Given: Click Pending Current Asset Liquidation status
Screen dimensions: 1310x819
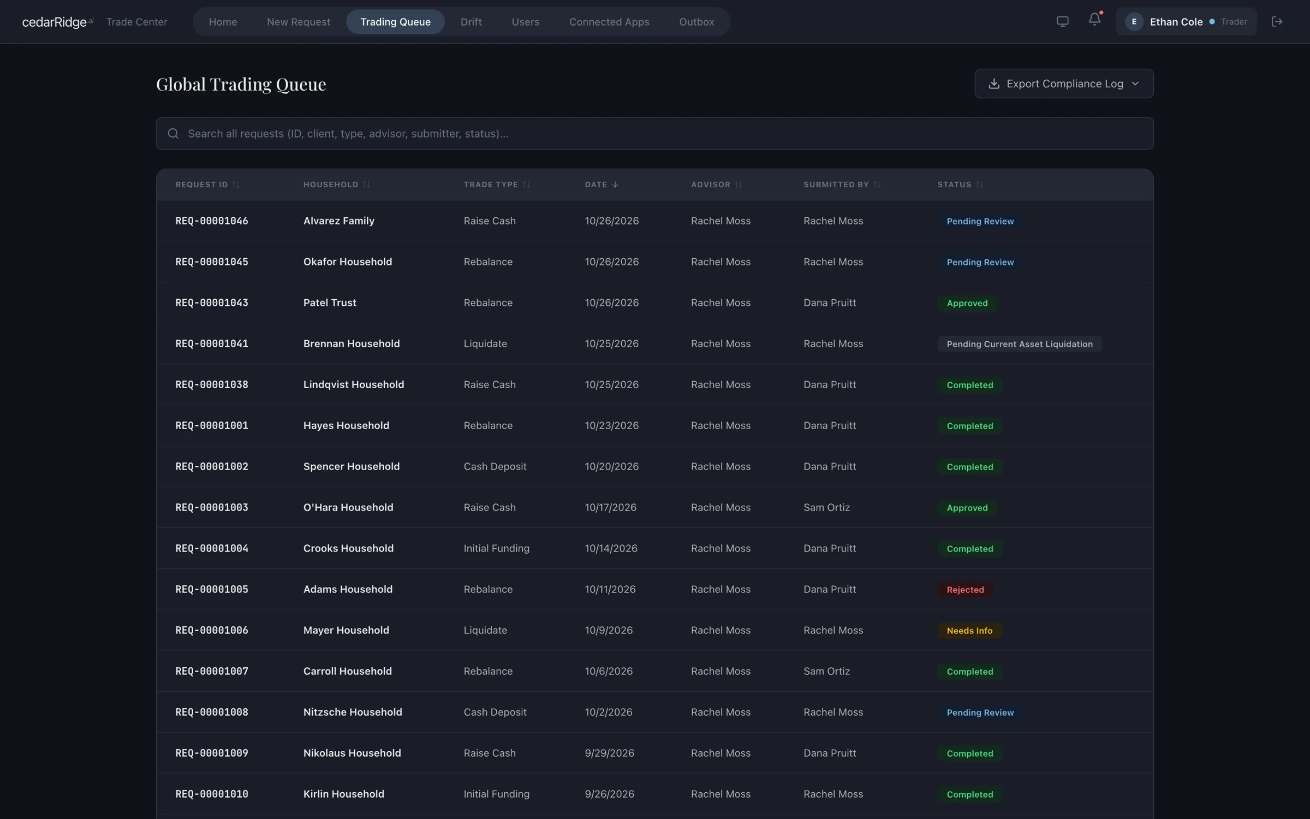Looking at the screenshot, I should pos(1020,344).
